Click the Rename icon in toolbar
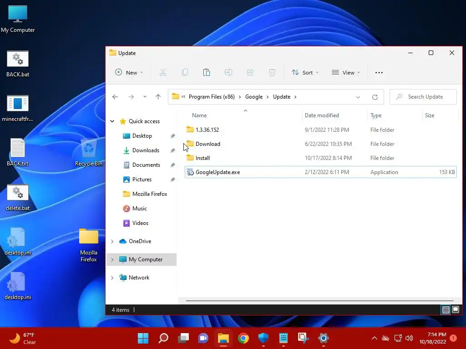The image size is (466, 349). (x=228, y=72)
